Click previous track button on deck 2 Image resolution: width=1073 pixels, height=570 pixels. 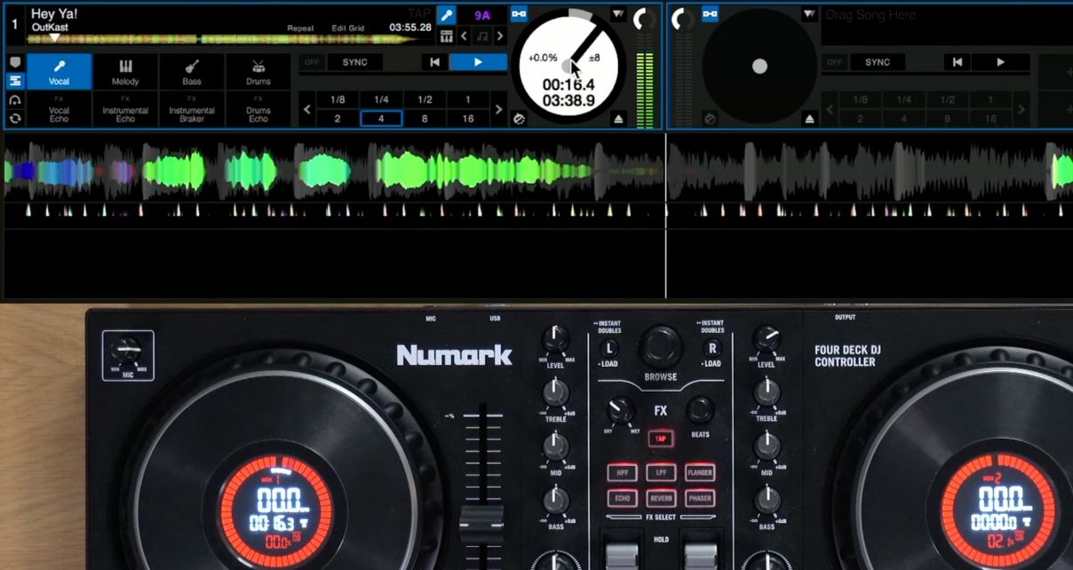click(957, 62)
